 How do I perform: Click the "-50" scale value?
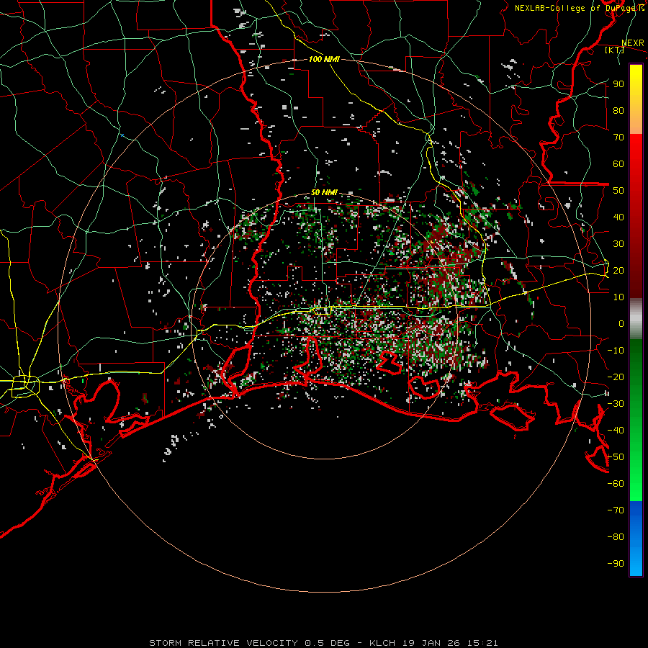(616, 457)
